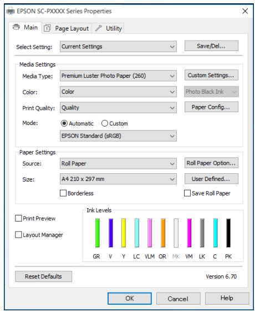255x312 pixels.
Task: Click the cyan C ink level bar
Action: point(216,233)
